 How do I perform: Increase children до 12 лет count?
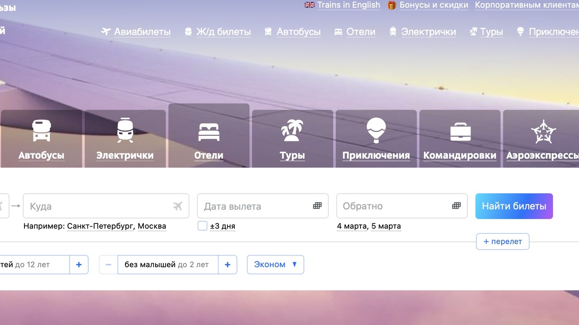(79, 265)
